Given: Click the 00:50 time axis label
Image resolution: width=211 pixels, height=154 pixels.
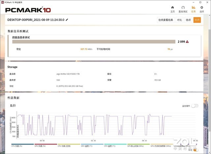Looking at the screenshot, I should 42,141.
